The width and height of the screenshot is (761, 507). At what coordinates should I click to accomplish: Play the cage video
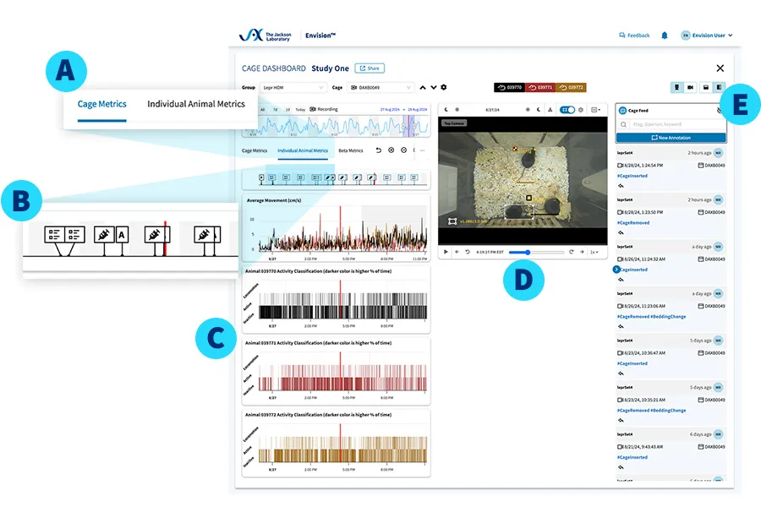pos(446,252)
